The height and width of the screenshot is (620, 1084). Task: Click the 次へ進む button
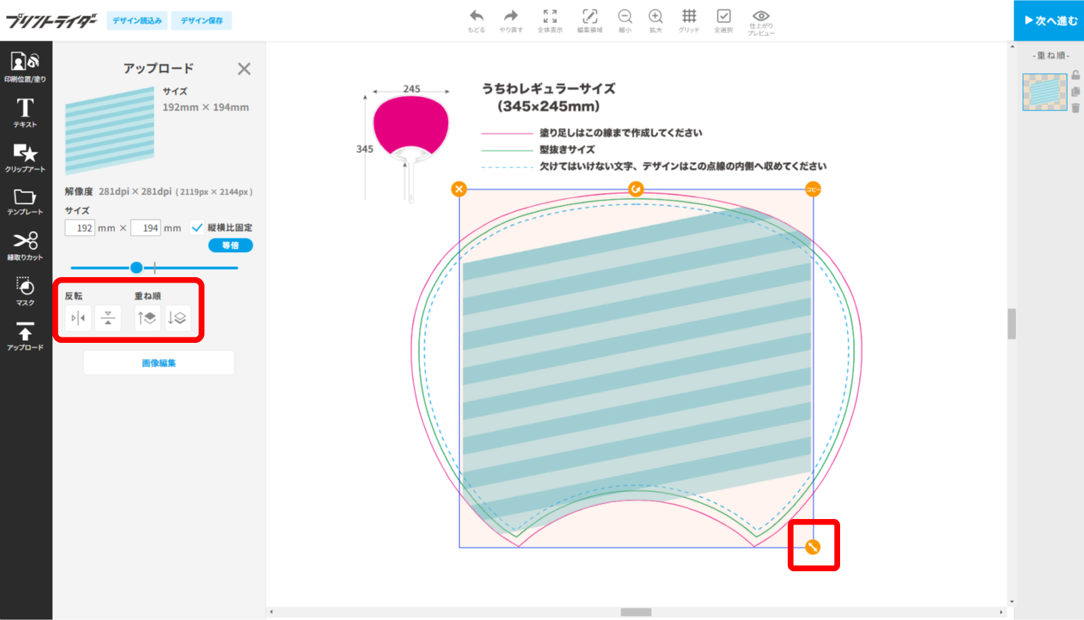1049,20
